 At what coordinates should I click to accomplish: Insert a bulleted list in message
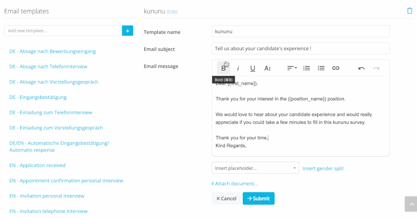(321, 68)
